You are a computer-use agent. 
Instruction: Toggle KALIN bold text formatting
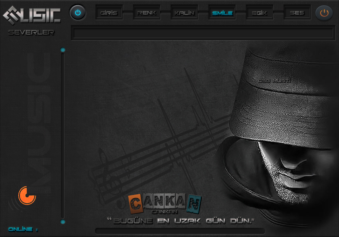(x=184, y=13)
